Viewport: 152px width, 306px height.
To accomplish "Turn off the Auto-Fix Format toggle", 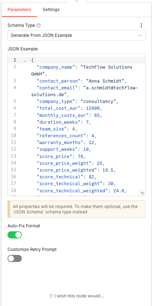I will click(x=15, y=235).
